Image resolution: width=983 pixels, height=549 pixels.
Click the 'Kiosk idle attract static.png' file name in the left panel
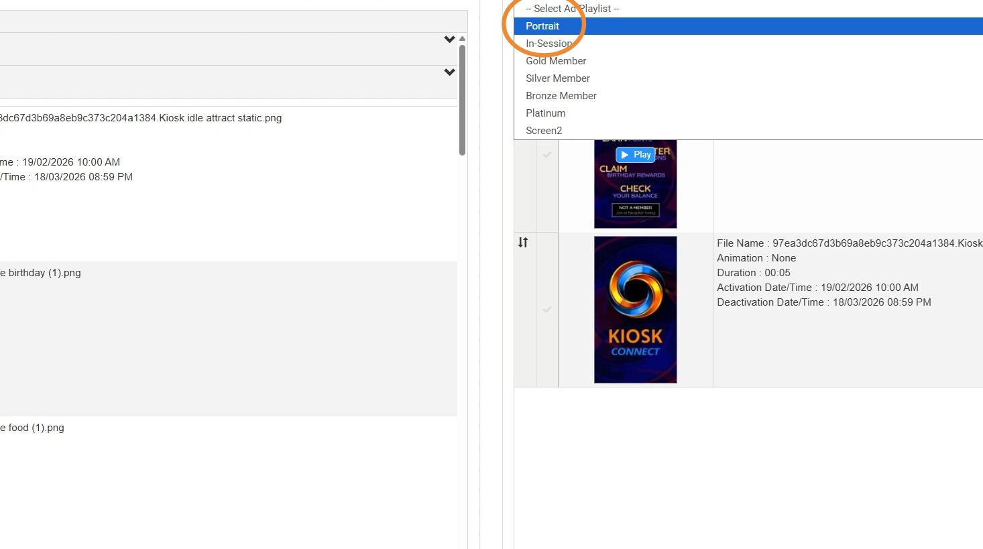[x=141, y=118]
